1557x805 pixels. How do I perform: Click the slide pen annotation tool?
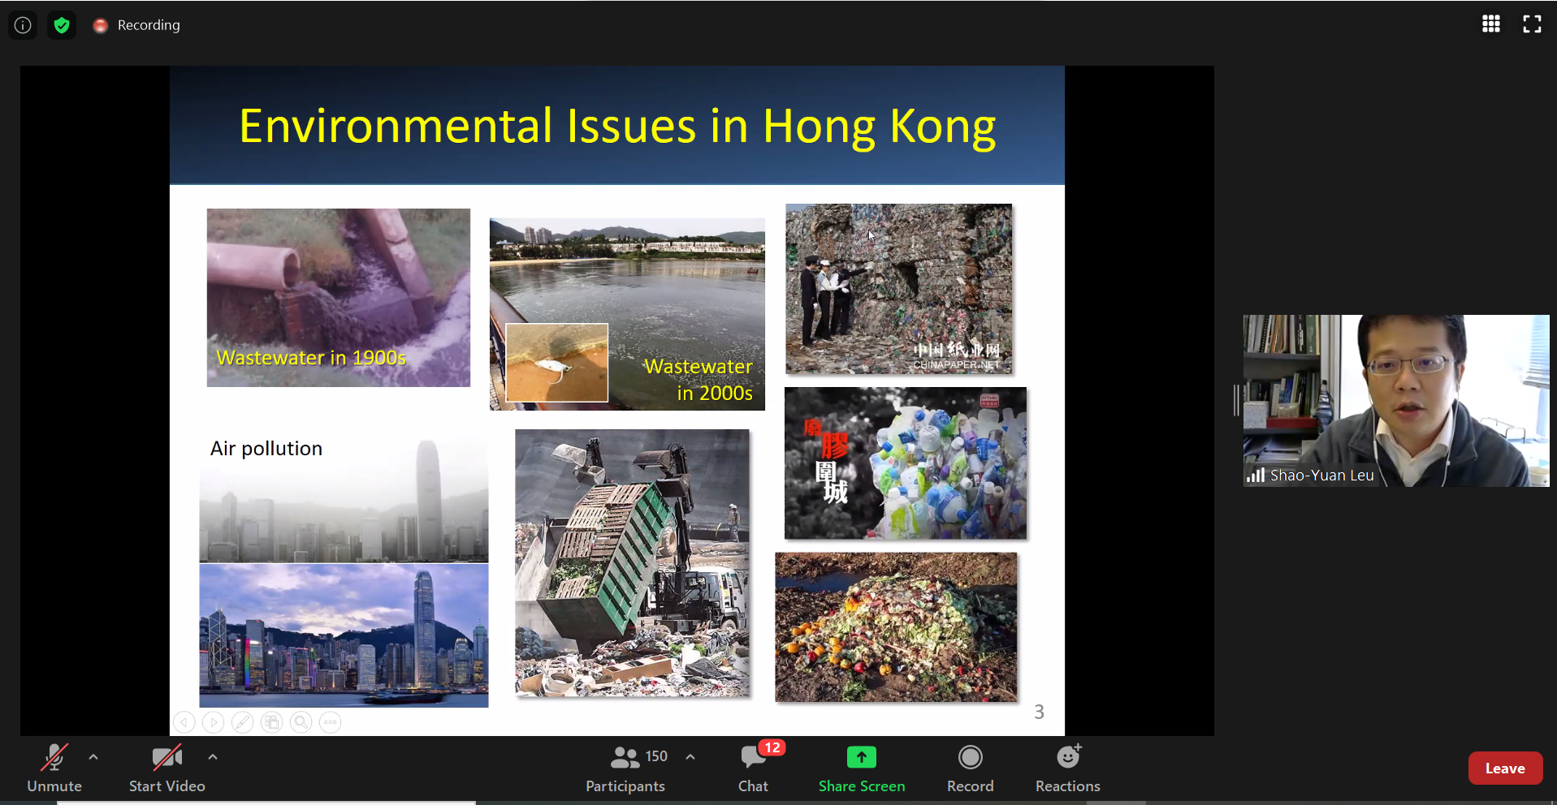242,722
